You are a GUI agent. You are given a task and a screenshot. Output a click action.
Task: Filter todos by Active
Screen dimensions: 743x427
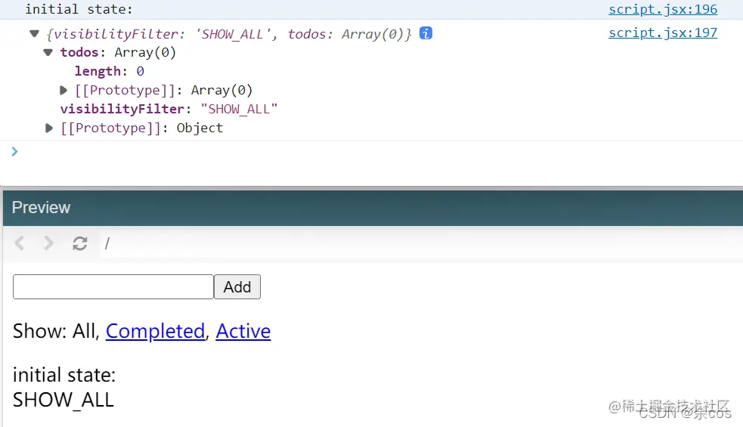pyautogui.click(x=243, y=331)
